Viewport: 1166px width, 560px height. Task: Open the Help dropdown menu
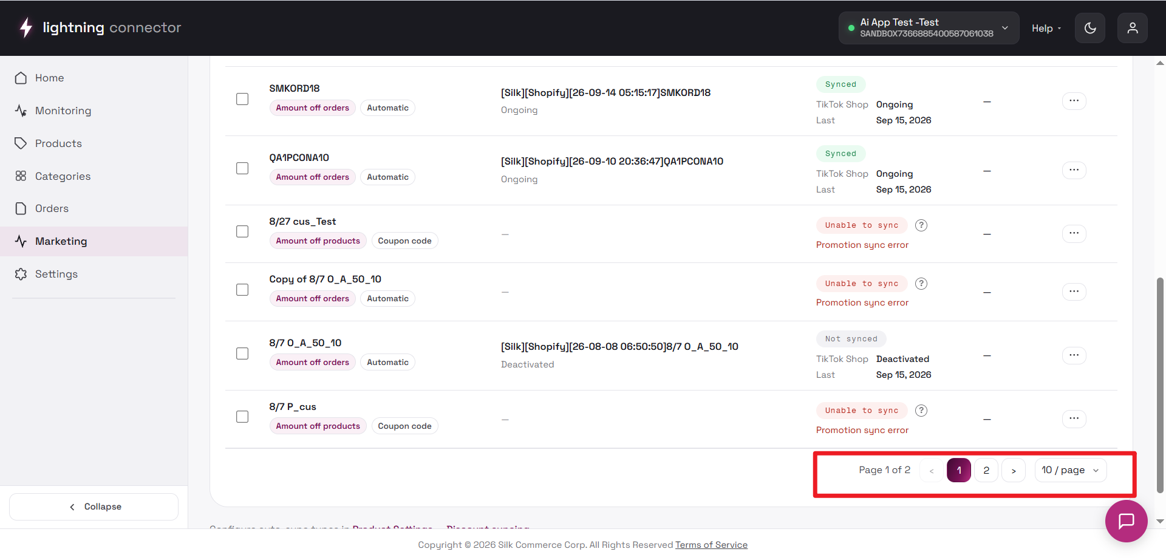(1046, 29)
